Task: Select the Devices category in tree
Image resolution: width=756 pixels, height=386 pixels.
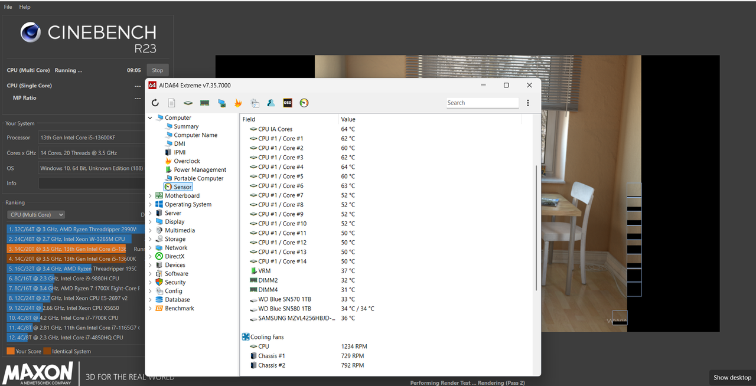Action: tap(175, 265)
